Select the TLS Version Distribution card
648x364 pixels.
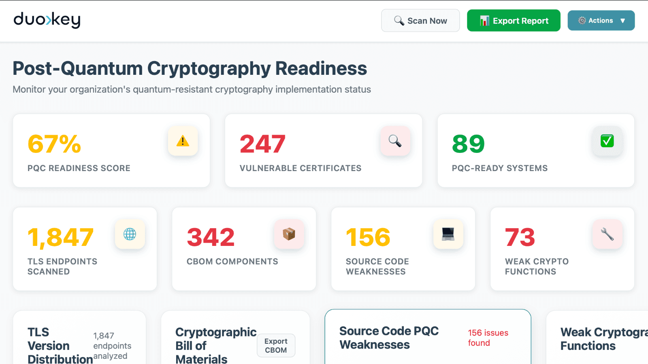(79, 342)
